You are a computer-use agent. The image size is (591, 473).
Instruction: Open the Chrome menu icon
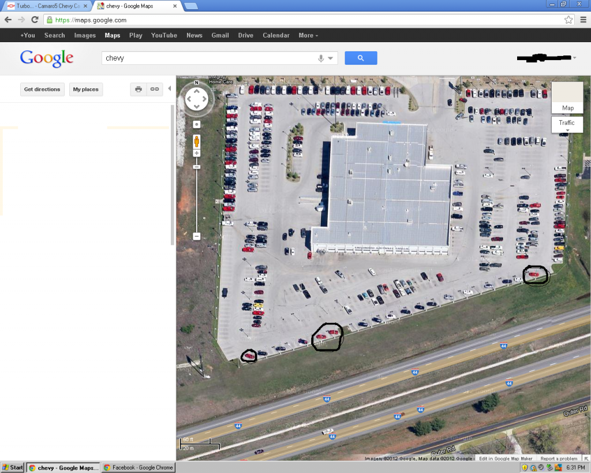583,20
